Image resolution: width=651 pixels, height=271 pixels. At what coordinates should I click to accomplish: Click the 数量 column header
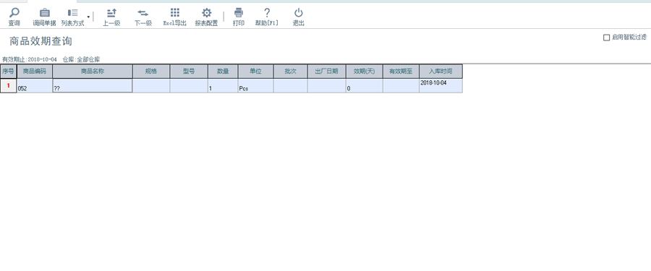[x=223, y=72]
